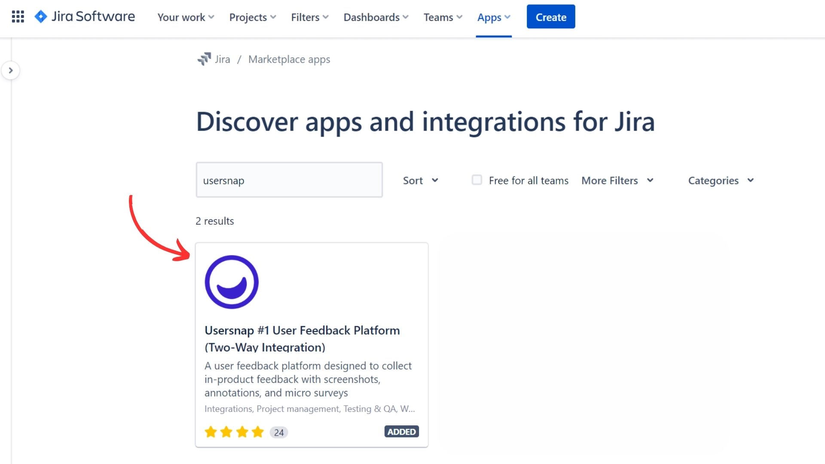Click the ADDED badge on Usersnap card
This screenshot has width=825, height=464.
(401, 432)
